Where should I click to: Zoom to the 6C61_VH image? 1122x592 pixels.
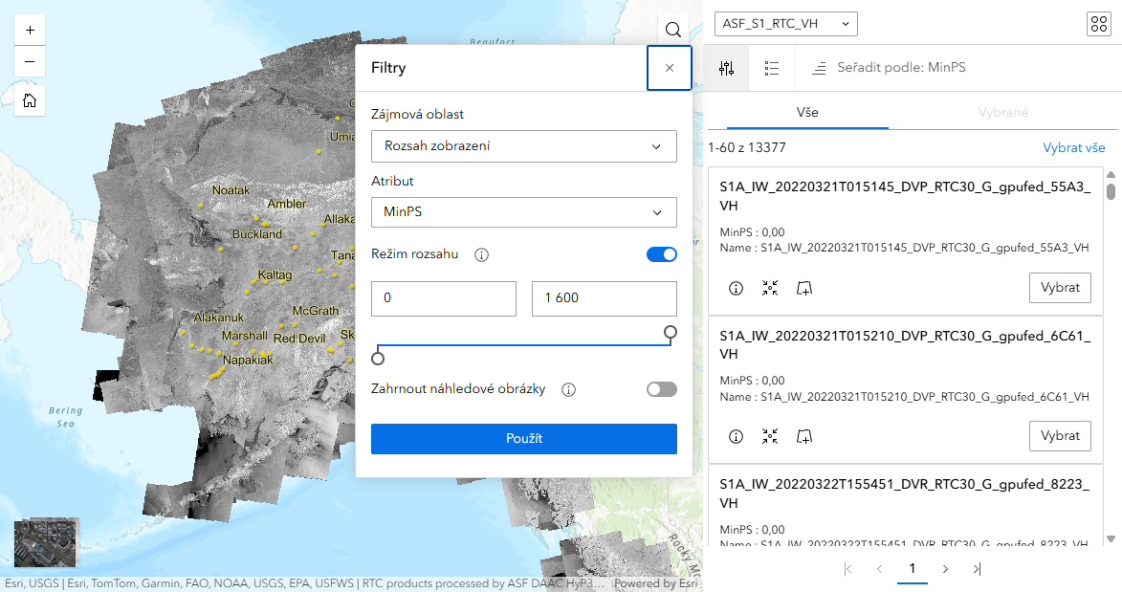click(x=770, y=437)
